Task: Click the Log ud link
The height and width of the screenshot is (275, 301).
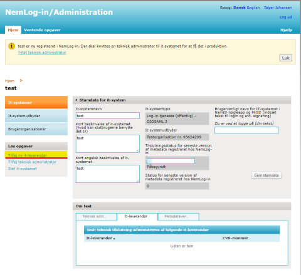Action: pyautogui.click(x=286, y=17)
